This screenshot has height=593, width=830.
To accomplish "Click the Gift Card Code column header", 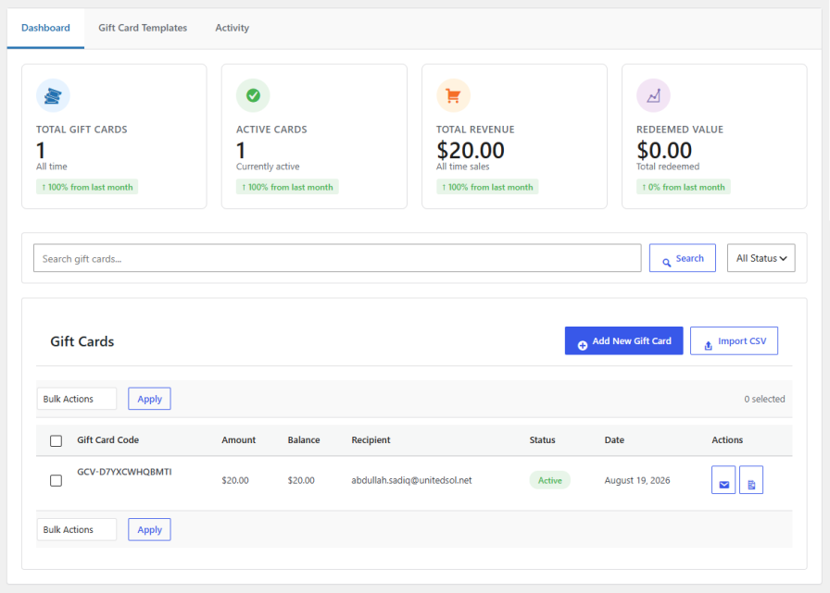I will (x=108, y=440).
